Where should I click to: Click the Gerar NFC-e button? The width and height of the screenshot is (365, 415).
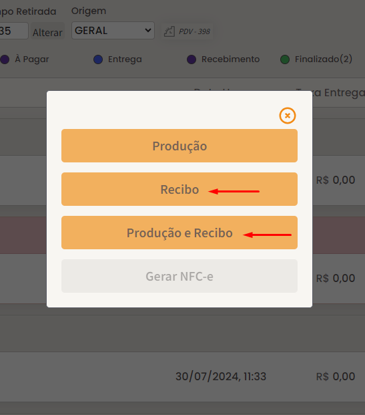click(179, 276)
